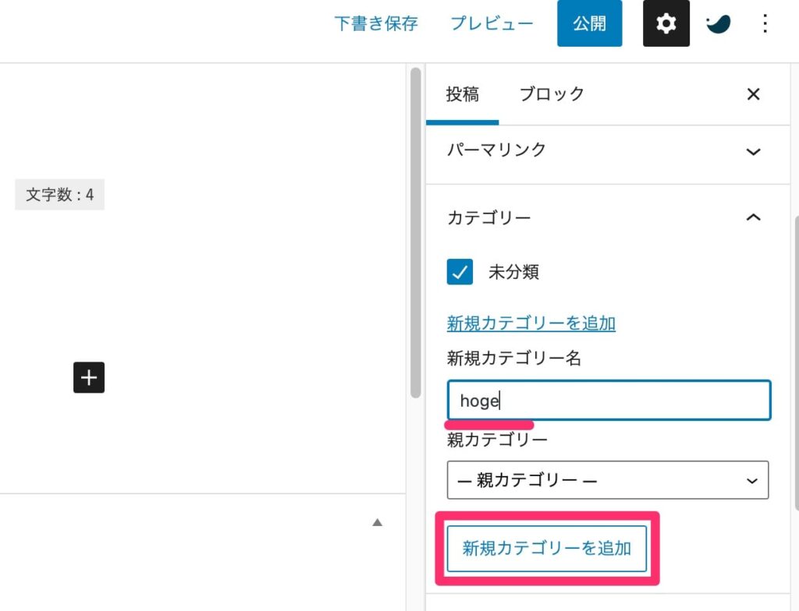Click the 文字数 : 4 label
The height and width of the screenshot is (611, 799).
(59, 195)
